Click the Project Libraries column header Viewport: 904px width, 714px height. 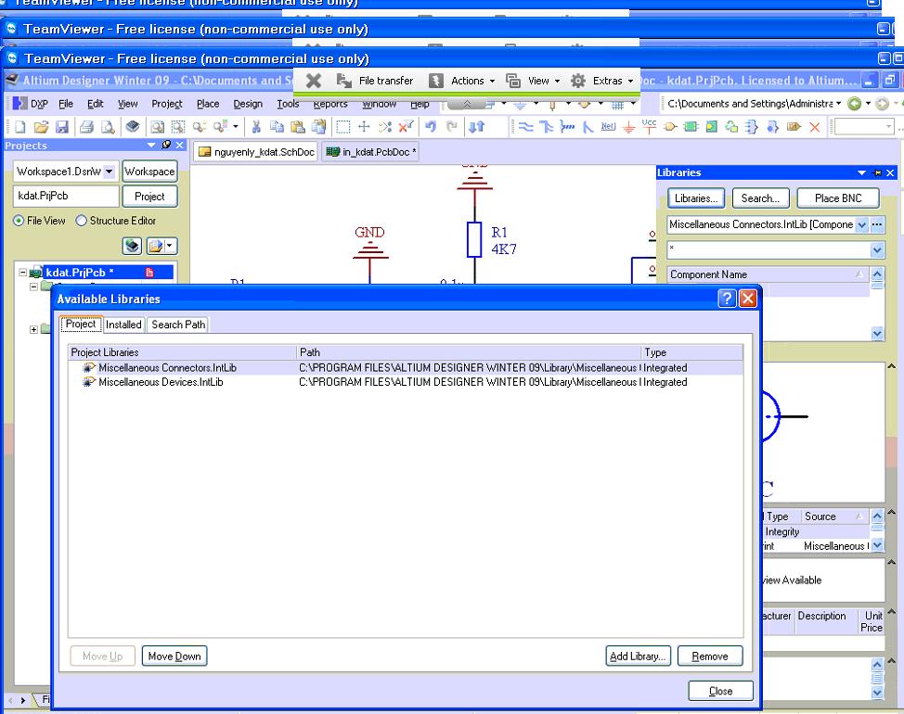182,352
